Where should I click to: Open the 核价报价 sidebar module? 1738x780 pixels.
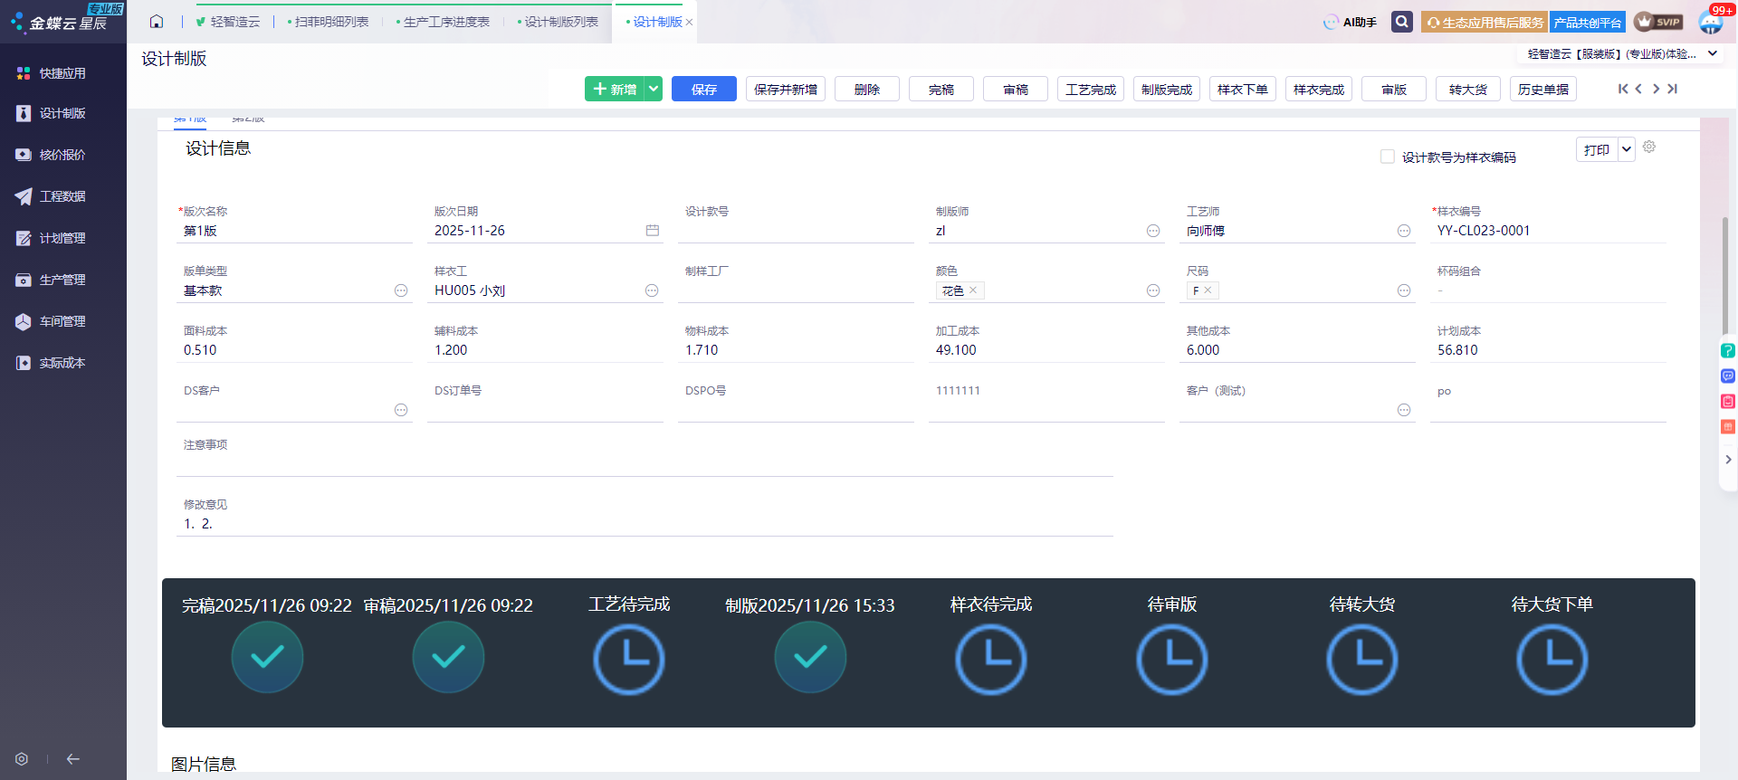tap(62, 155)
